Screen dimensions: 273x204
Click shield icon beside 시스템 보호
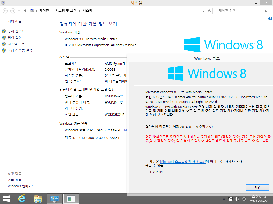(4, 44)
